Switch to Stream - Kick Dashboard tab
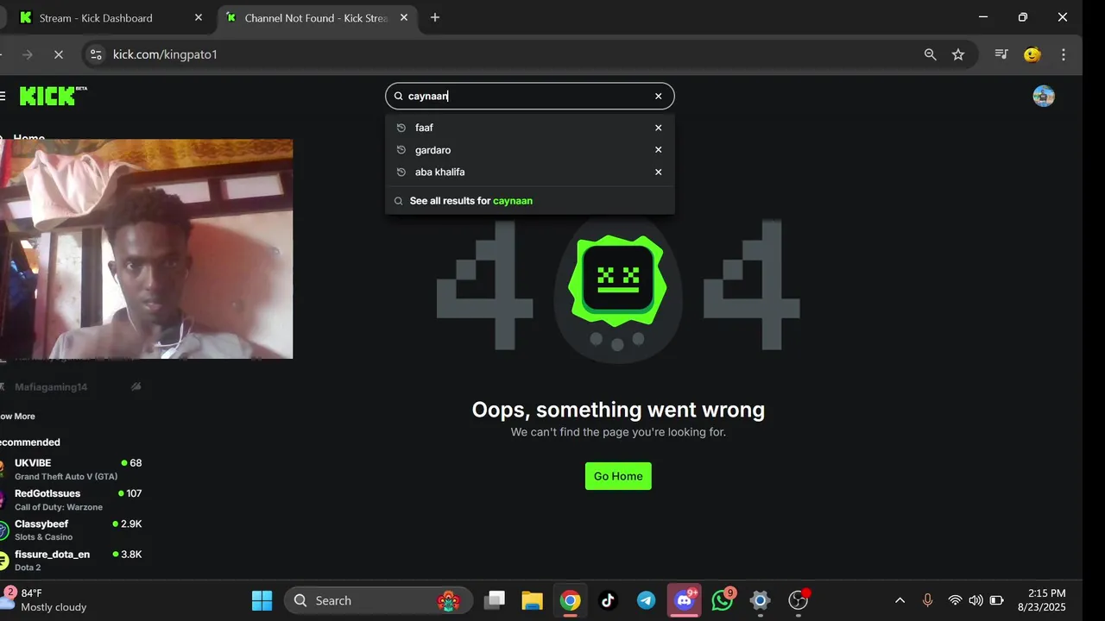Screen dimensions: 1105x621 coord(109,18)
